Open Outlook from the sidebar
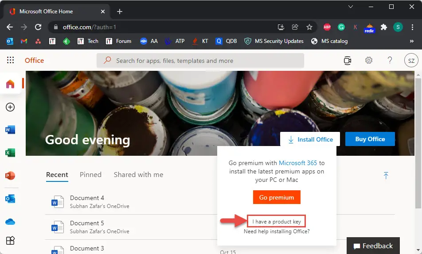The height and width of the screenshot is (254, 422). tap(10, 199)
